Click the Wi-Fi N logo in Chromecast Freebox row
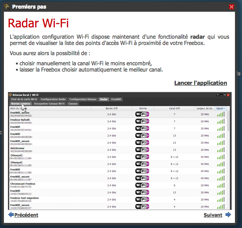 pos(142,185)
